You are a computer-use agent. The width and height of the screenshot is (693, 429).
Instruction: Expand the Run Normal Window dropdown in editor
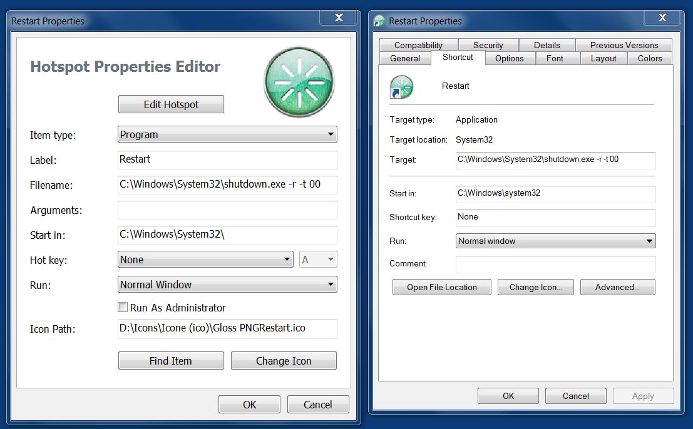coord(227,285)
